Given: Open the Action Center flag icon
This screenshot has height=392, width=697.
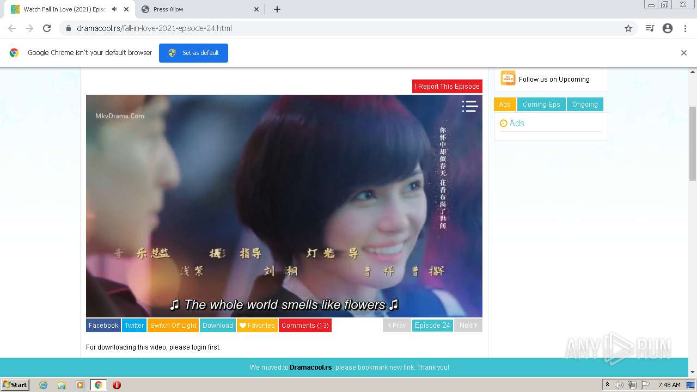Looking at the screenshot, I should tap(646, 385).
